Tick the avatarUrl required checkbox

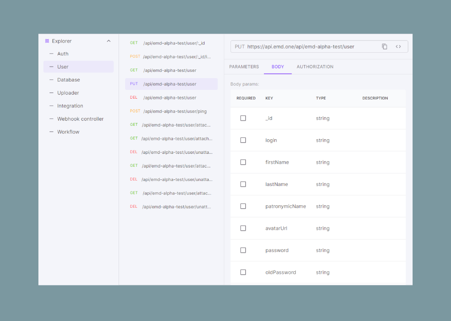point(243,228)
